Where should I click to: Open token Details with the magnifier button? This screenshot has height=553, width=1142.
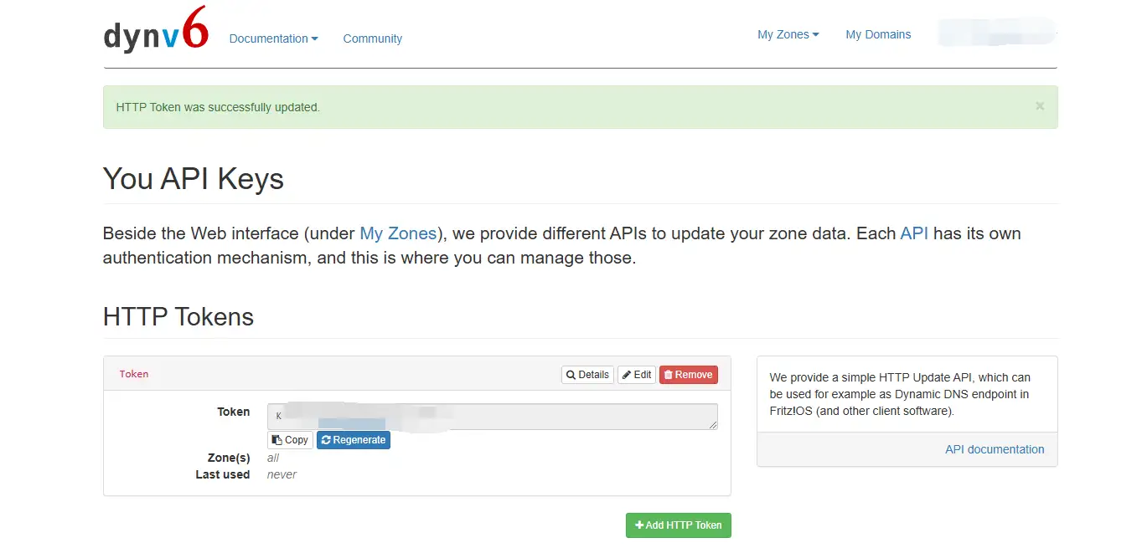pyautogui.click(x=587, y=375)
